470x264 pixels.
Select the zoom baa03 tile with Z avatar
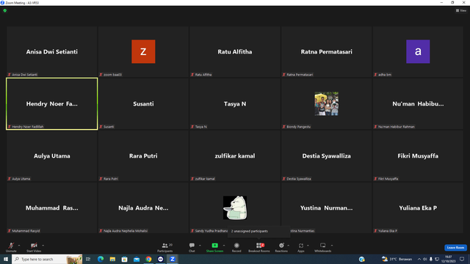[143, 52]
